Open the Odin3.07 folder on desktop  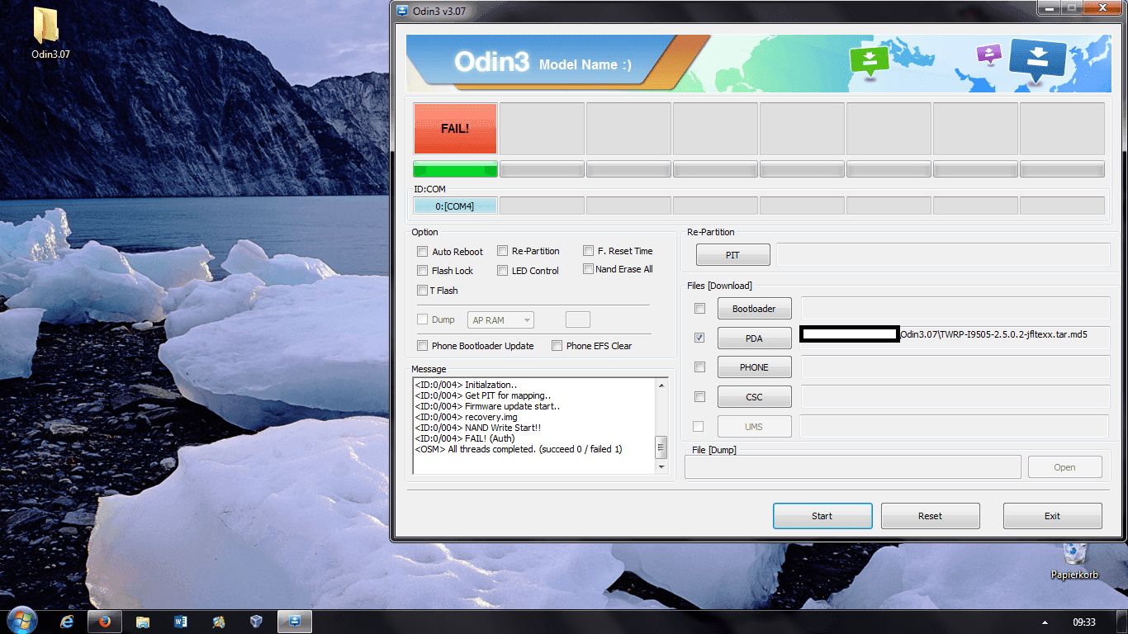50,33
